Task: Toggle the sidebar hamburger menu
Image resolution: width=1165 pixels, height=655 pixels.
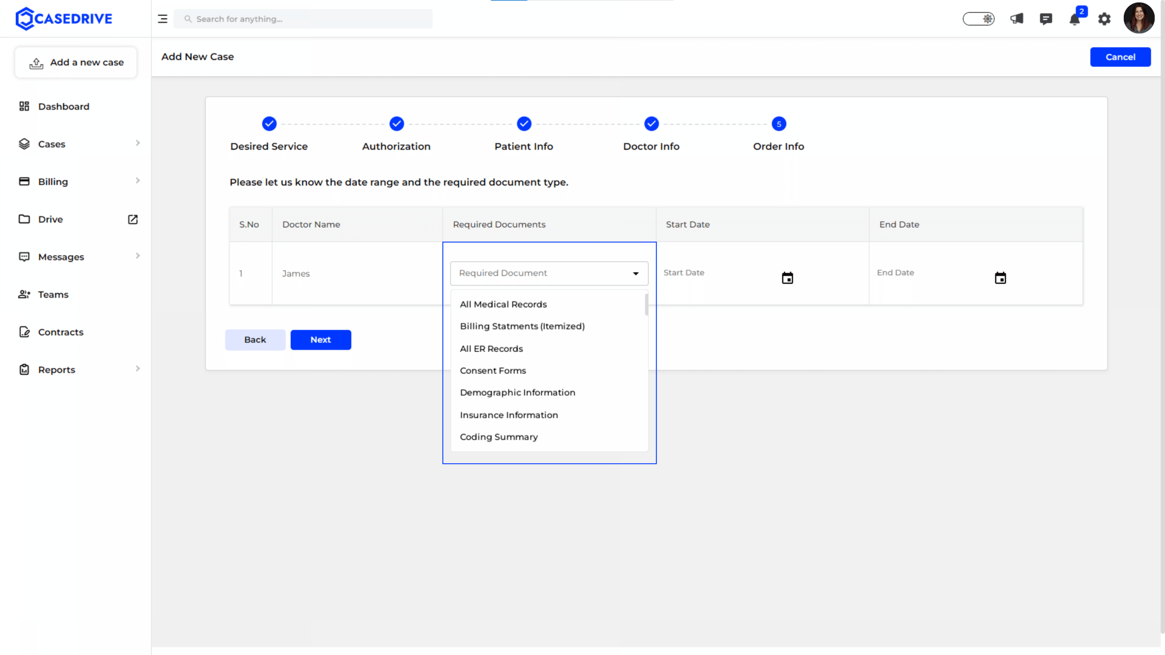Action: (162, 19)
